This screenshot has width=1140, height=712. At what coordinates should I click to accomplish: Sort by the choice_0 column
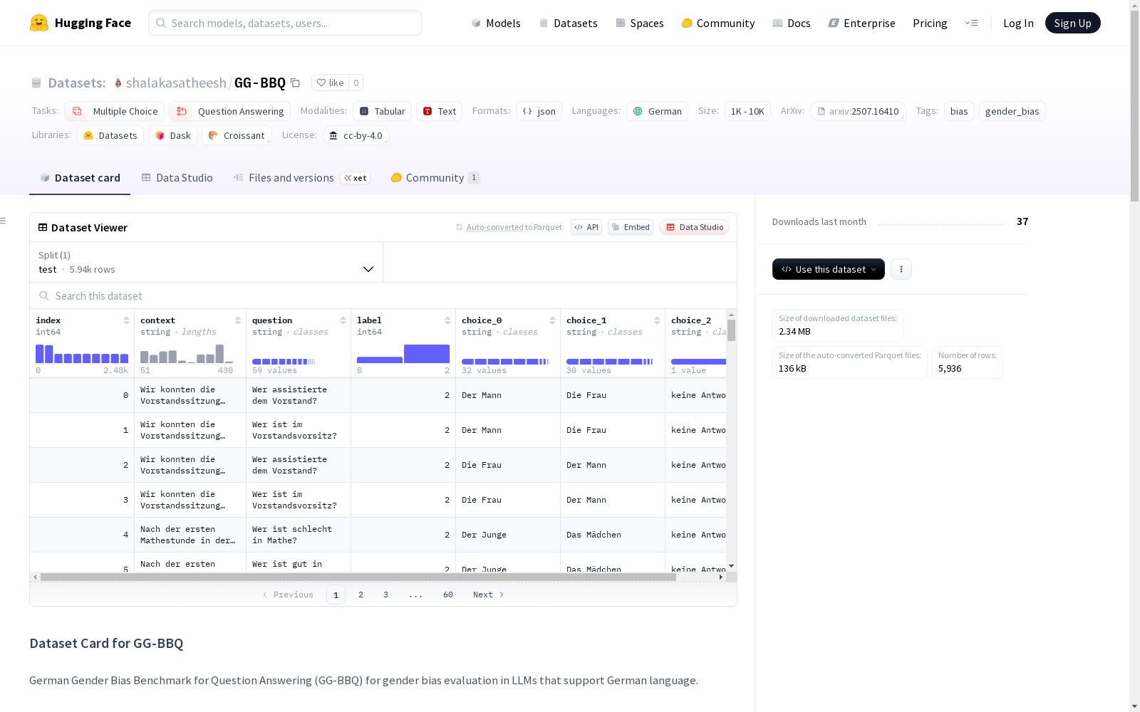point(552,320)
